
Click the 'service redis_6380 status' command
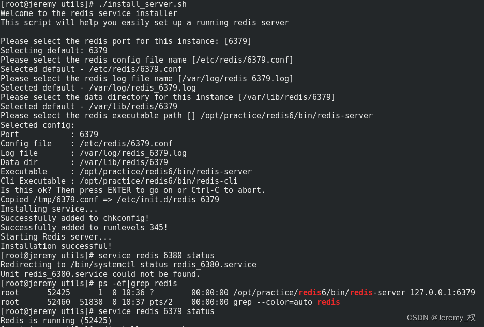156,256
